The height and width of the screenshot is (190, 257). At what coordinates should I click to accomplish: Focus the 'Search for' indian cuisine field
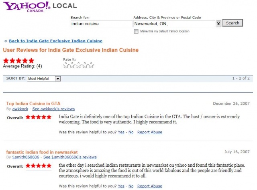coord(102,24)
